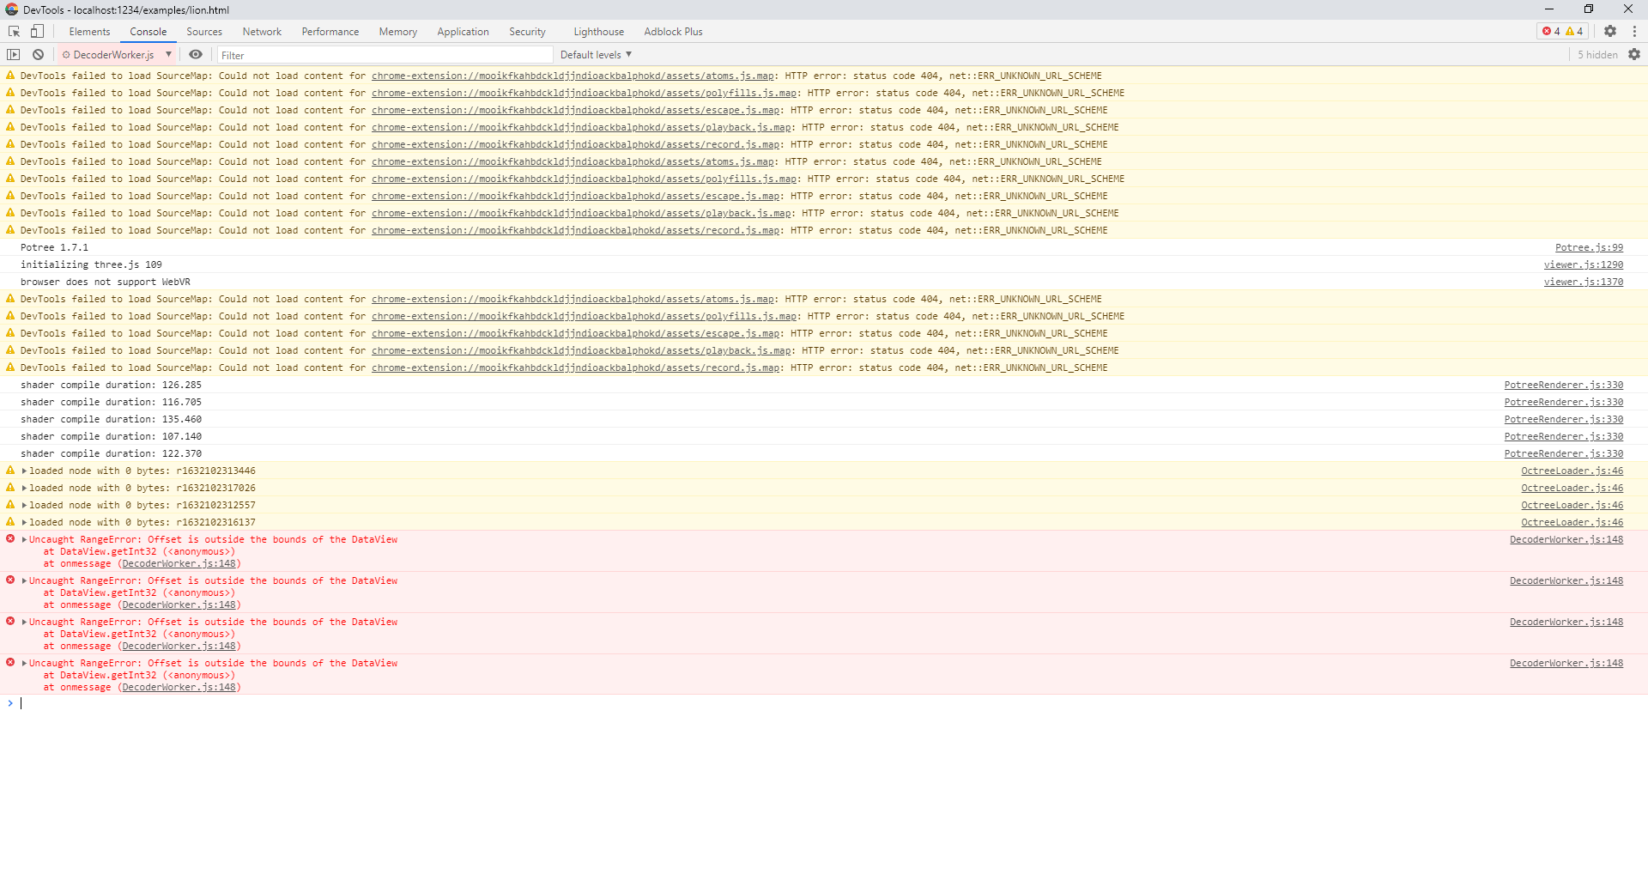Screen dimensions: 1648x893
Task: Select the 'Potree 1.7.1' log message
Action: tap(54, 247)
